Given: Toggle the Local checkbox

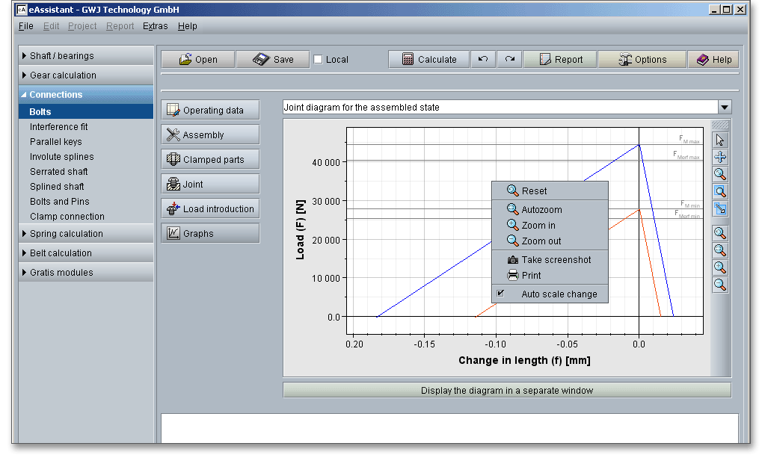Looking at the screenshot, I should coord(318,60).
